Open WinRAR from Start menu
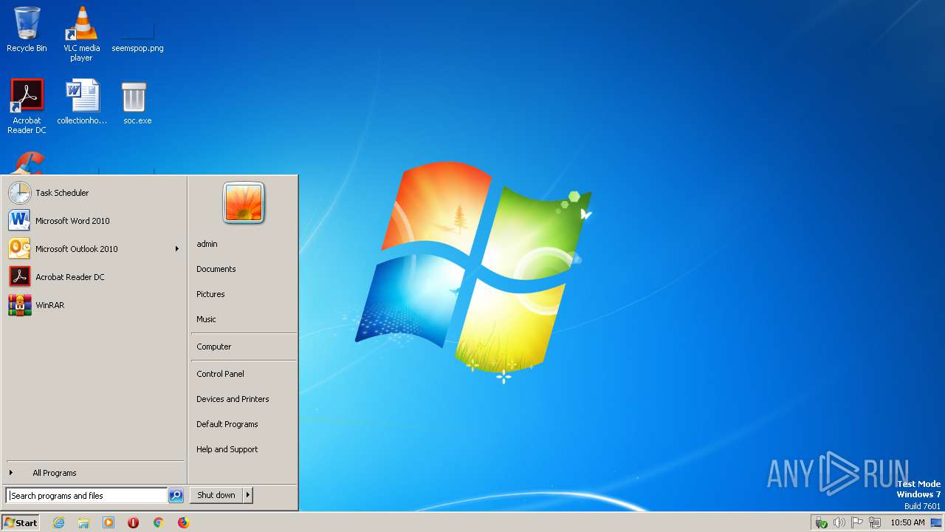This screenshot has height=532, width=945. [x=94, y=305]
